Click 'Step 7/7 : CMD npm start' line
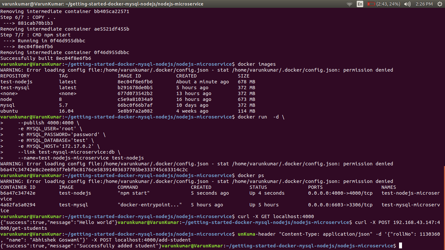 36,35
